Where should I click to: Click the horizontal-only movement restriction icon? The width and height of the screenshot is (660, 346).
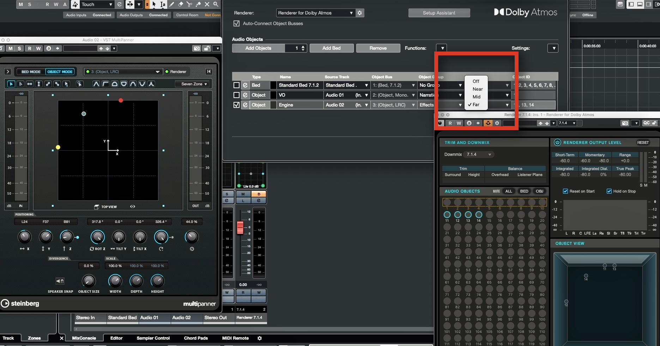click(30, 84)
